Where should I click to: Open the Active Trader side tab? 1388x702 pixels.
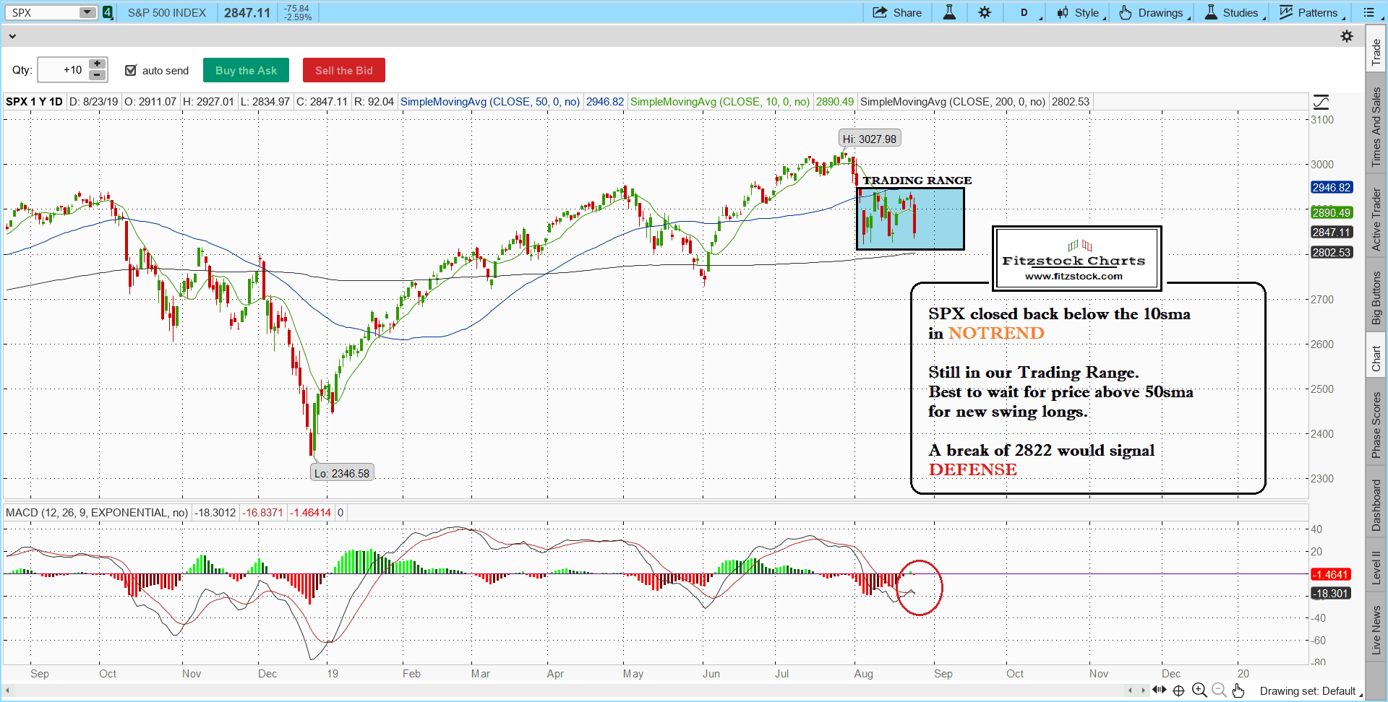pos(1376,220)
